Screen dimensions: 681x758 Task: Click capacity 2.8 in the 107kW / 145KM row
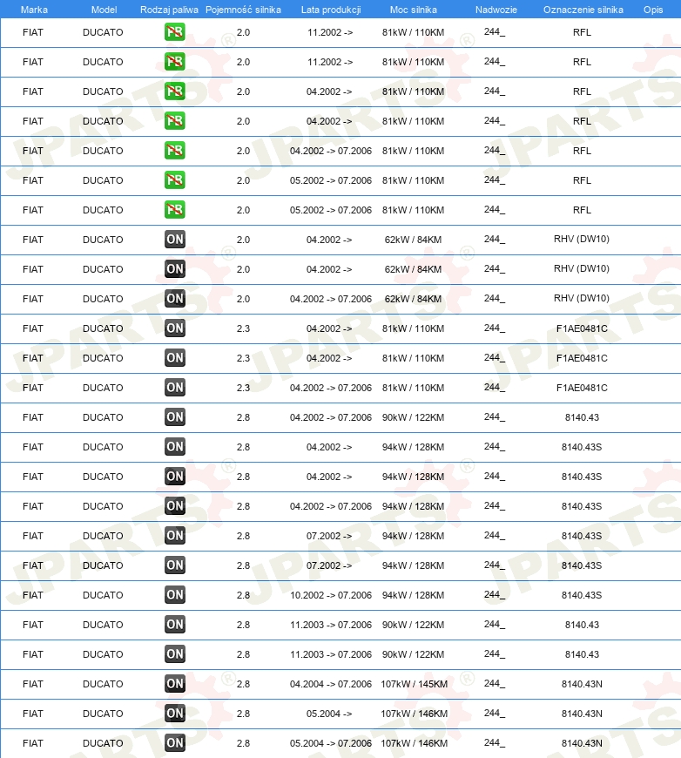[243, 684]
